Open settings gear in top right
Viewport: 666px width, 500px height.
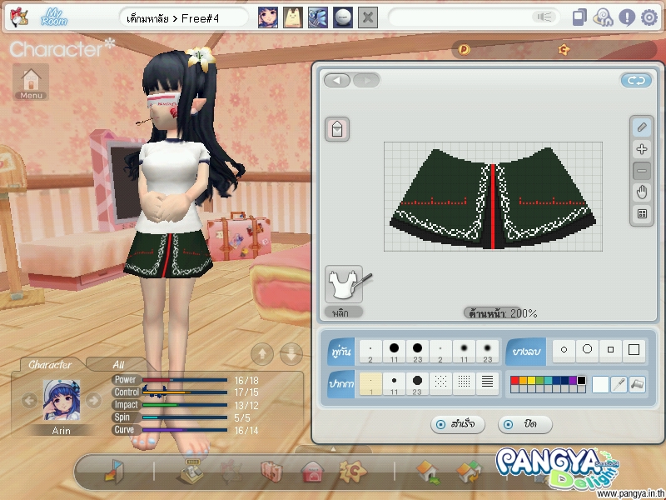coord(649,17)
